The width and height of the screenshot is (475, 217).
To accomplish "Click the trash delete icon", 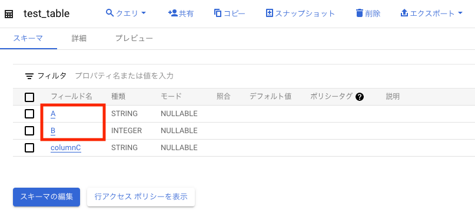I will [359, 13].
